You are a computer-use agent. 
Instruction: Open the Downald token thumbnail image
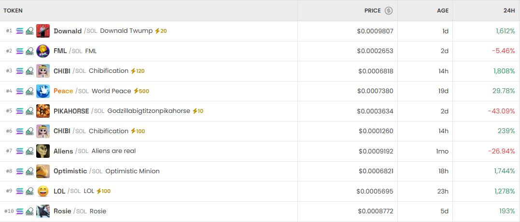pyautogui.click(x=43, y=31)
